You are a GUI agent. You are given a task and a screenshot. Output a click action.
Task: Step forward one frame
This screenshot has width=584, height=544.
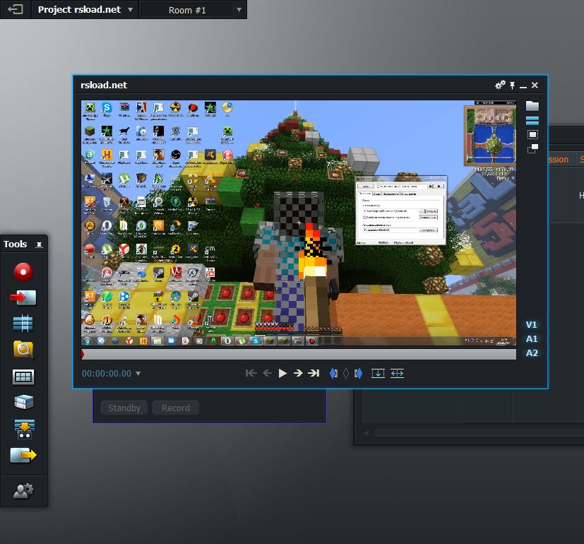point(298,373)
